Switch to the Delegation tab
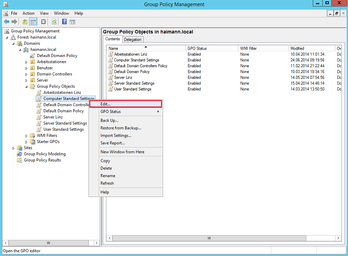 (133, 39)
